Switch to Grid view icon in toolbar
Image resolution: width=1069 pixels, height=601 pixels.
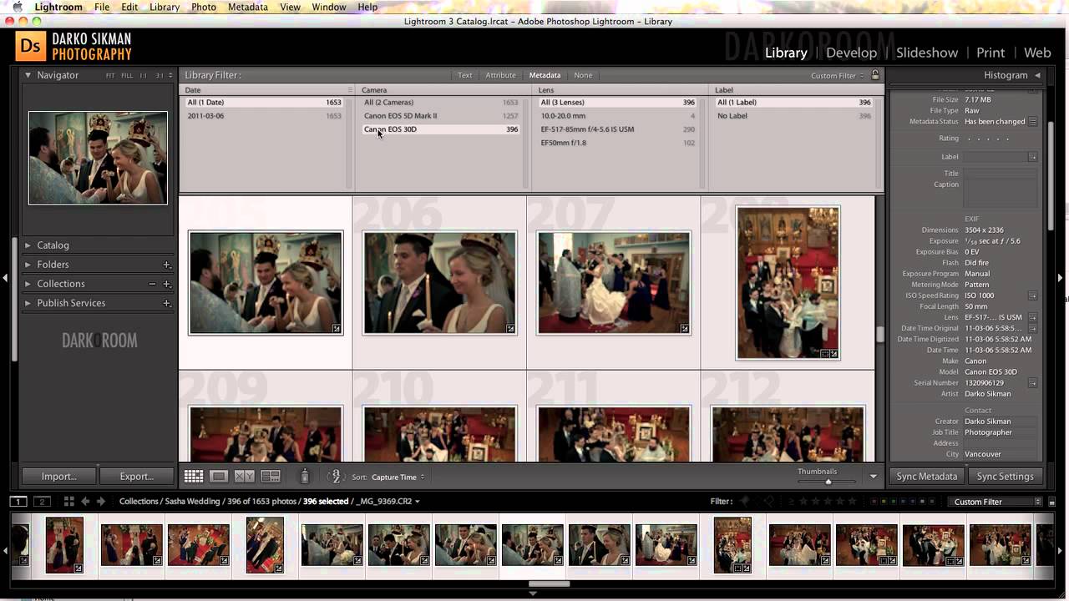[194, 477]
